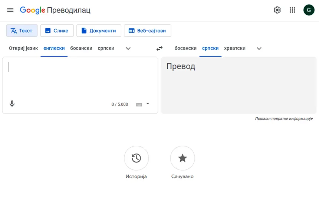Viewport: 319px width, 199px height.
Task: Select босански as target language
Action: [185, 48]
